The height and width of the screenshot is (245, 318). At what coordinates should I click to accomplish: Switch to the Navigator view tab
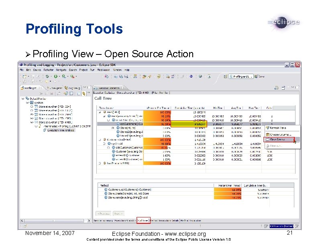point(54,88)
